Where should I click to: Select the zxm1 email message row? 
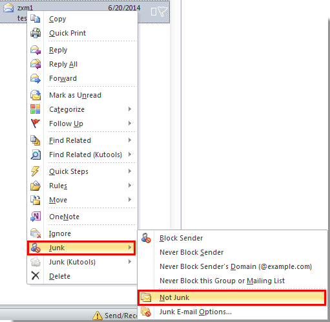click(85, 12)
